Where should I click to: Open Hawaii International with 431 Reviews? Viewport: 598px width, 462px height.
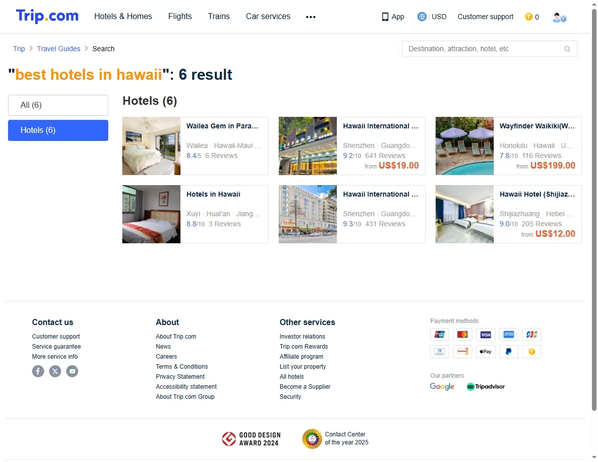[352, 214]
